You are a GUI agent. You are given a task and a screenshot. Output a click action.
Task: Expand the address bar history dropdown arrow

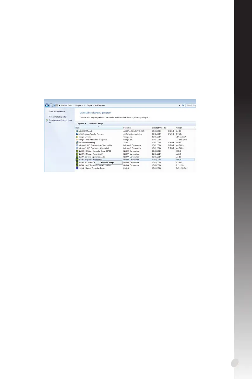pos(179,106)
